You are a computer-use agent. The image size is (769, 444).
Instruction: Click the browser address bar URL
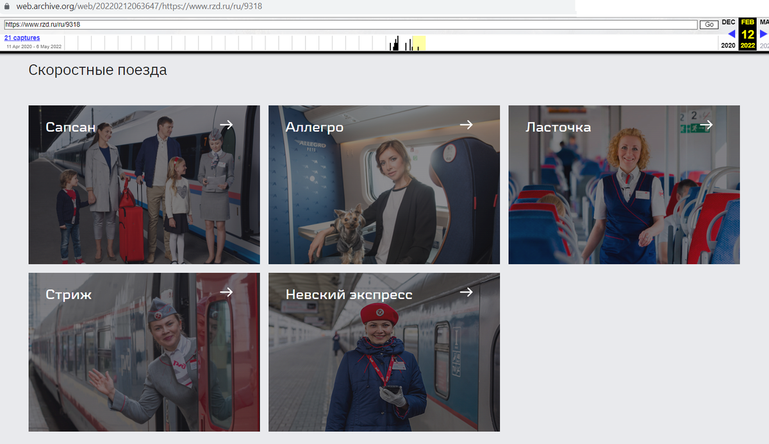click(x=139, y=6)
